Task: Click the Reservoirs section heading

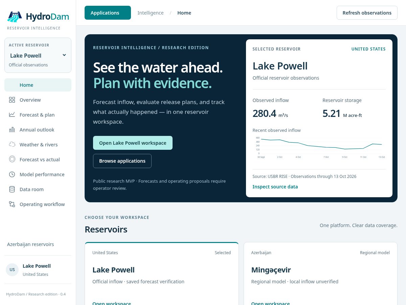Action: click(x=106, y=229)
